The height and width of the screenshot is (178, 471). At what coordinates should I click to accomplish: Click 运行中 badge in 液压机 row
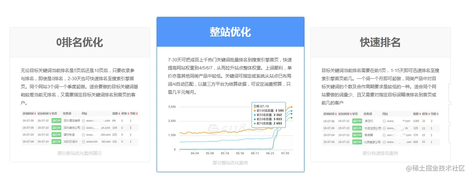[357, 121]
